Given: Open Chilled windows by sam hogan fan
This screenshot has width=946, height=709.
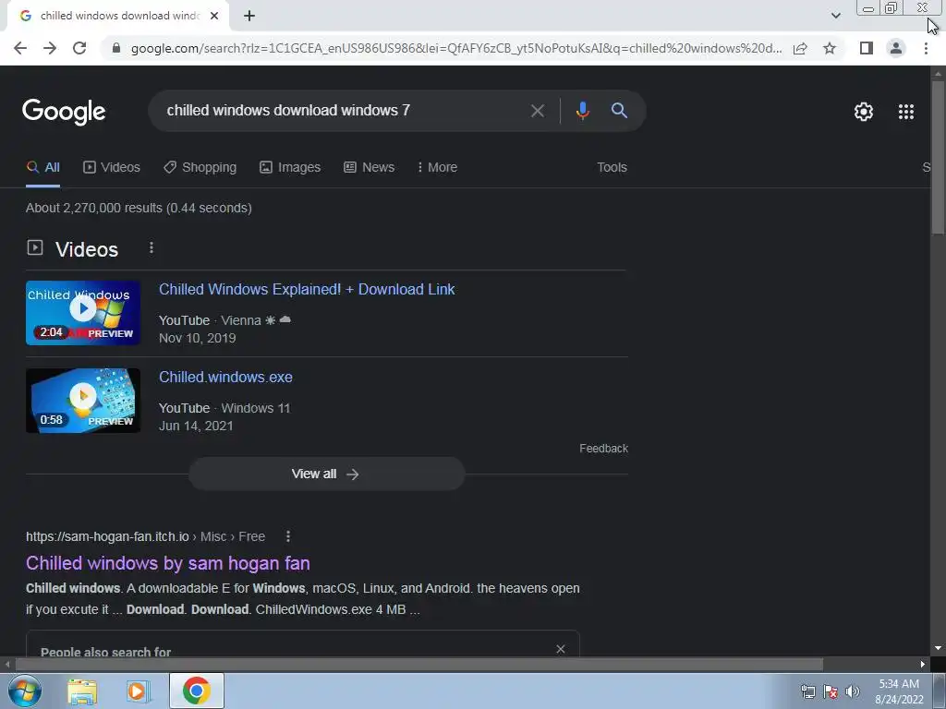Looking at the screenshot, I should pos(168,563).
